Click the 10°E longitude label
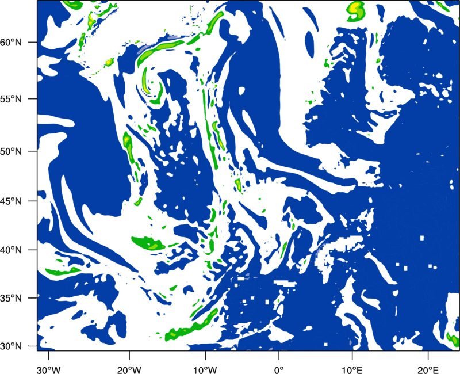 point(352,370)
